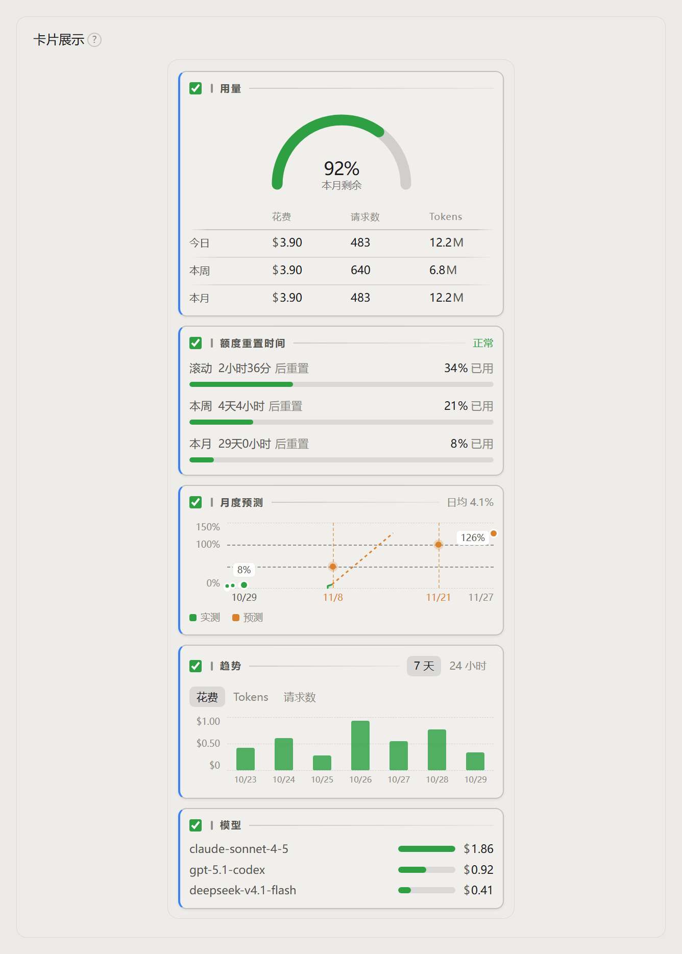Toggle the 趋势 card checkbox
This screenshot has width=682, height=954.
[196, 666]
